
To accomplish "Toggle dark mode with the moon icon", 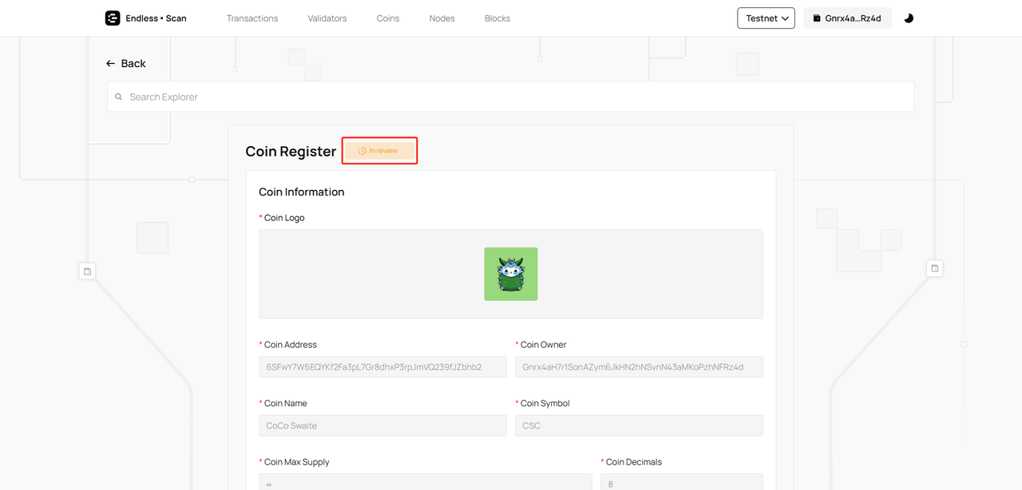I will pyautogui.click(x=909, y=18).
